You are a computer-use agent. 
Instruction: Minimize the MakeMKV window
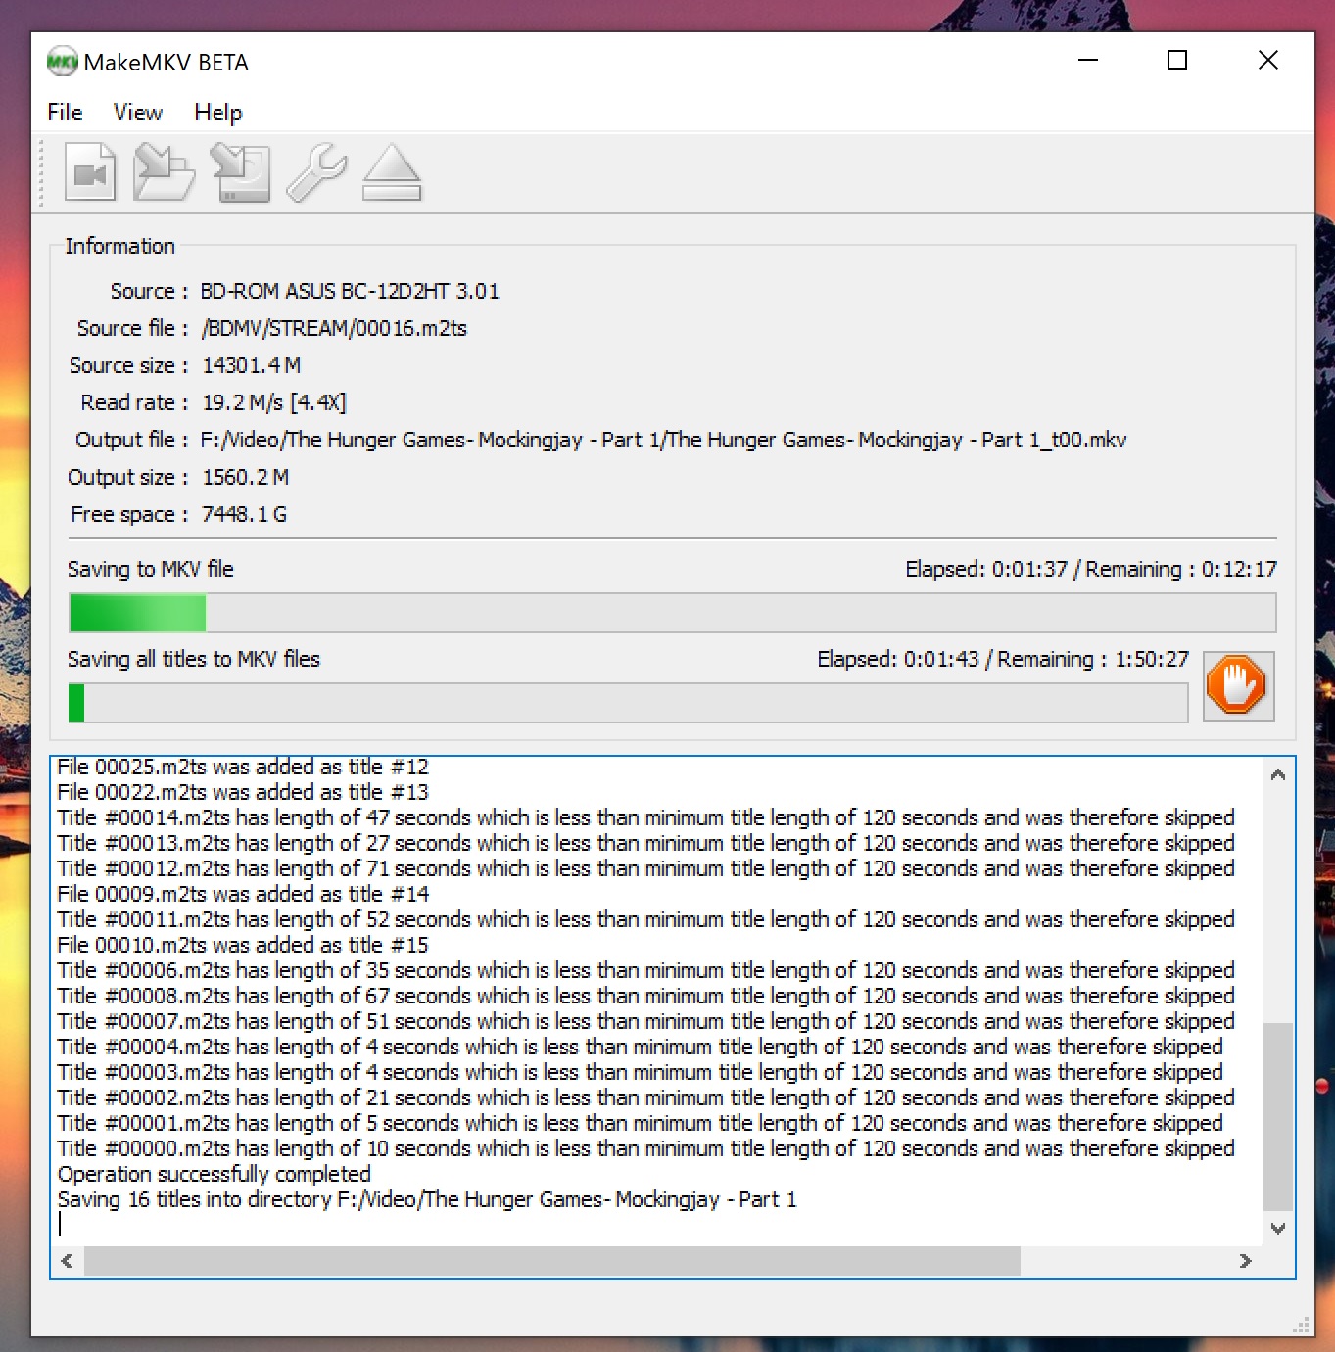(1088, 60)
